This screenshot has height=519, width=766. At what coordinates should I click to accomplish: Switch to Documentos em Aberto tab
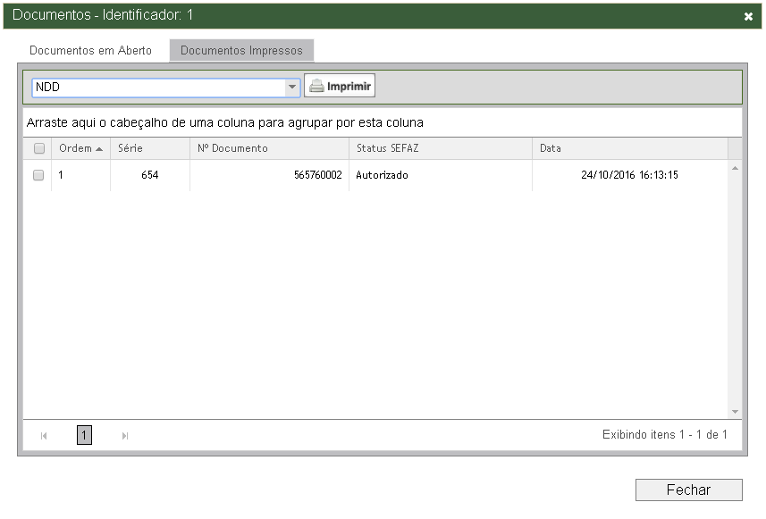pos(90,50)
